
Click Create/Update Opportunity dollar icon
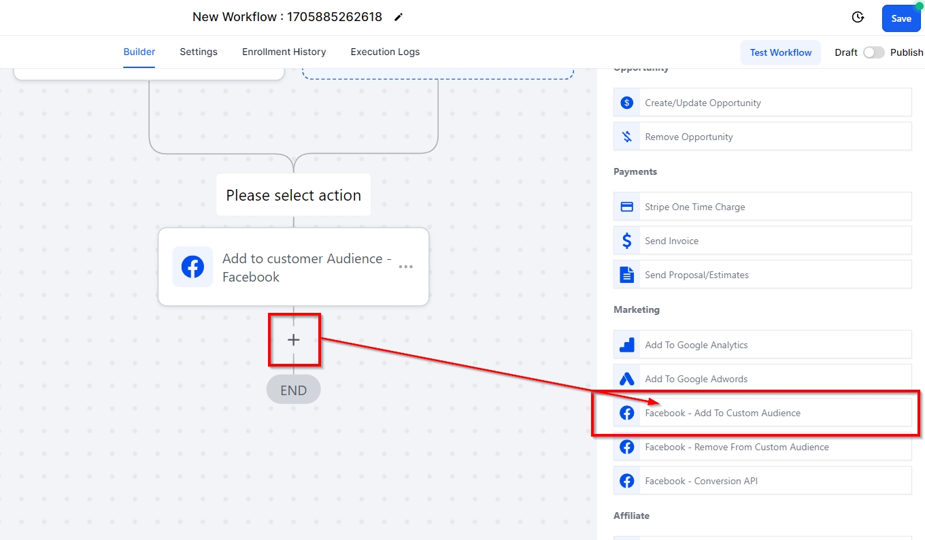(626, 103)
